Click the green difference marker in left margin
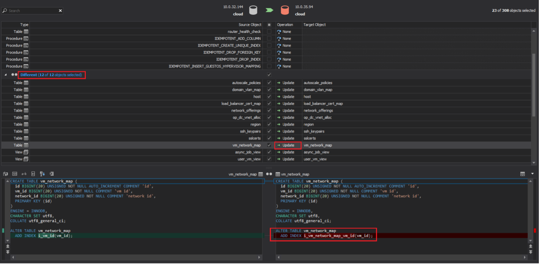The width and height of the screenshot is (540, 265). pyautogui.click(x=3, y=230)
